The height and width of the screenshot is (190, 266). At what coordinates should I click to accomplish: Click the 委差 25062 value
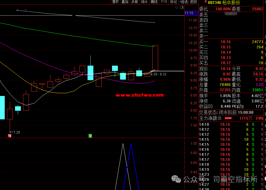(257, 9)
